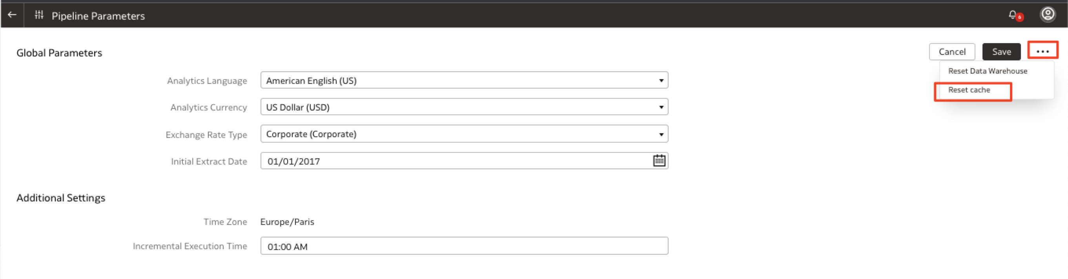Viewport: 1068px width, 279px height.
Task: Open the user profile icon
Action: coord(1047,14)
